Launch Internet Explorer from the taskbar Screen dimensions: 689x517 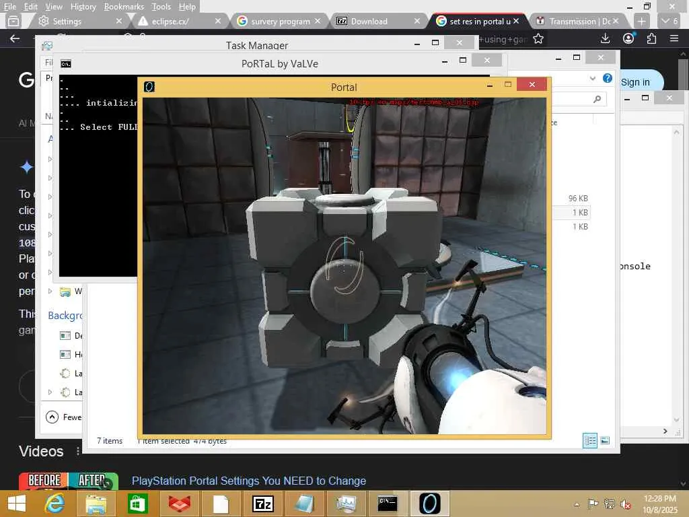55,504
